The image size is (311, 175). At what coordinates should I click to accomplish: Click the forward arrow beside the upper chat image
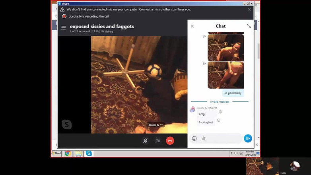(204, 36)
